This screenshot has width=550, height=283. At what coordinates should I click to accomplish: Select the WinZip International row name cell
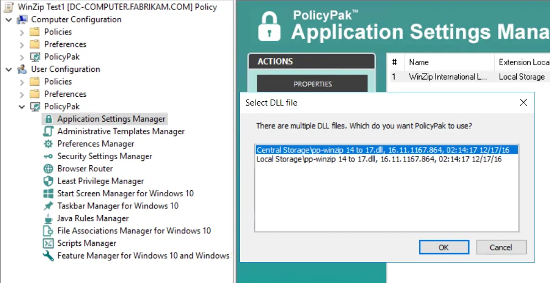pos(448,77)
